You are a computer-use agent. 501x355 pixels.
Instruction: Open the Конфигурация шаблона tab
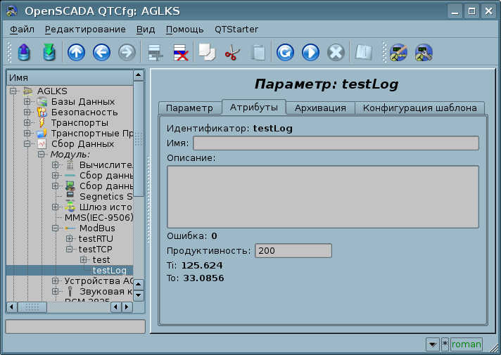tap(419, 108)
